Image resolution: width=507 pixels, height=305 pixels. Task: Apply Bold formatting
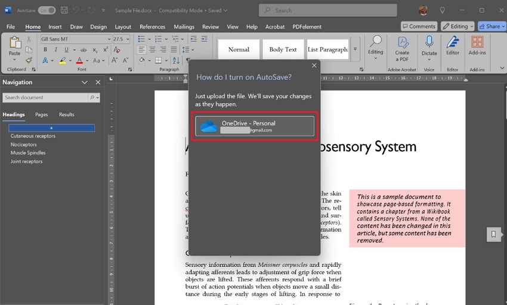45,50
